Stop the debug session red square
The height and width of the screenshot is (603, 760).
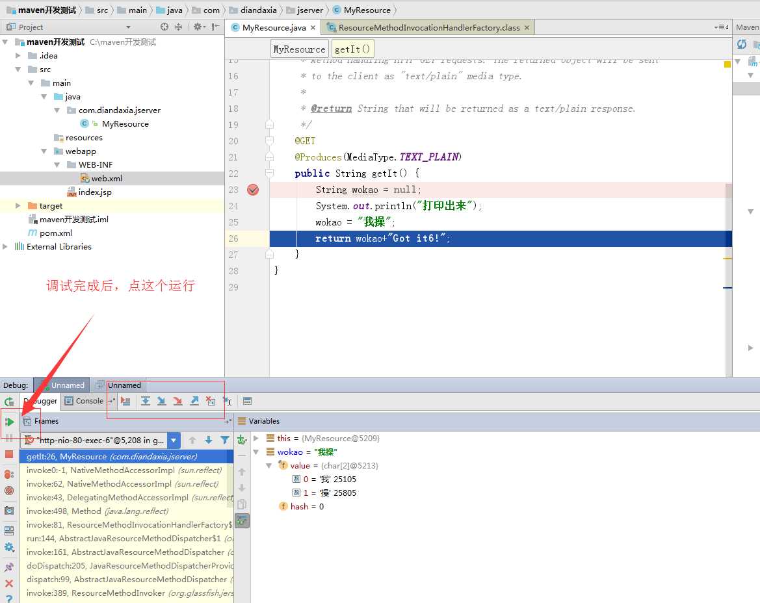tap(9, 454)
